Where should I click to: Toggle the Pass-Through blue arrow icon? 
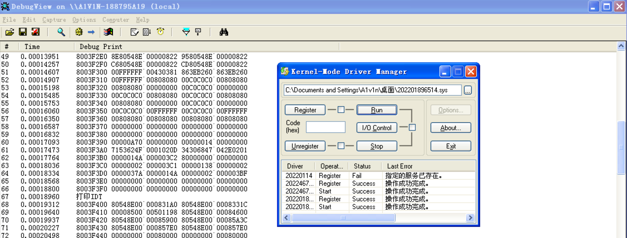pos(91,32)
